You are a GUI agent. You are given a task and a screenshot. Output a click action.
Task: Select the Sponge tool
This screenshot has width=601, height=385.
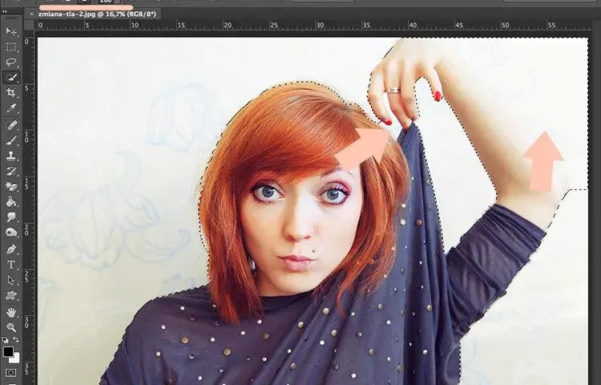coord(11,233)
